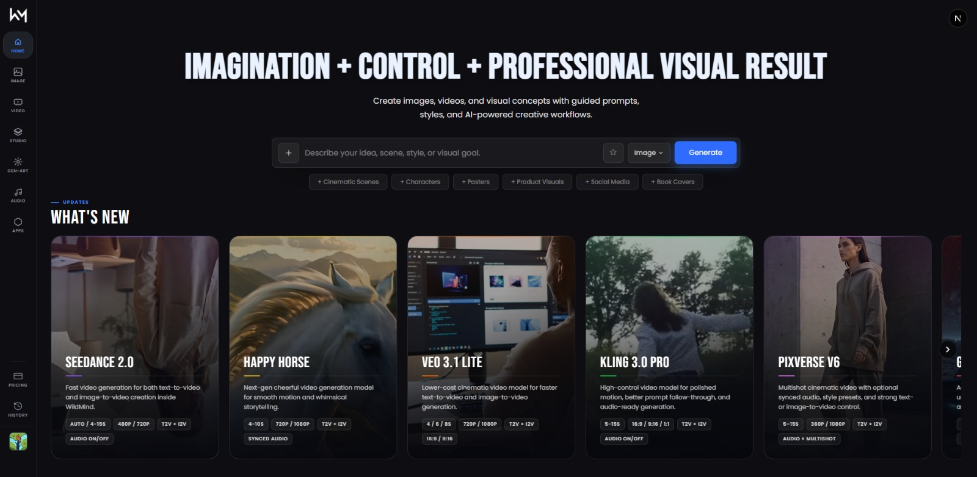Click the 360P / 1080P tag on Pixverse
Viewport: 977px width, 477px height.
(828, 424)
